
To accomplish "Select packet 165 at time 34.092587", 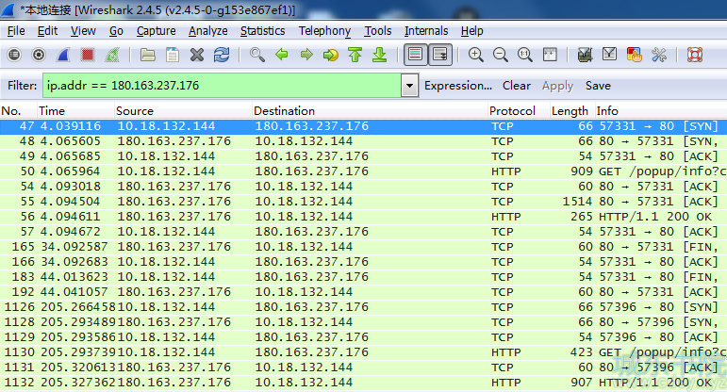I will [364, 247].
